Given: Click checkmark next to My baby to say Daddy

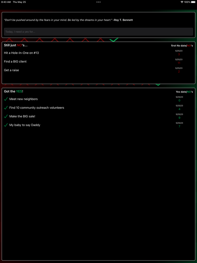Looking at the screenshot, I should (x=6, y=125).
